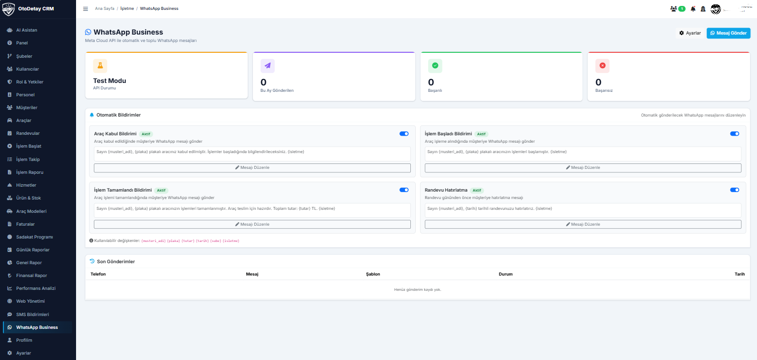Disable the Araç Kabul Bildirimi toggle

click(x=404, y=133)
